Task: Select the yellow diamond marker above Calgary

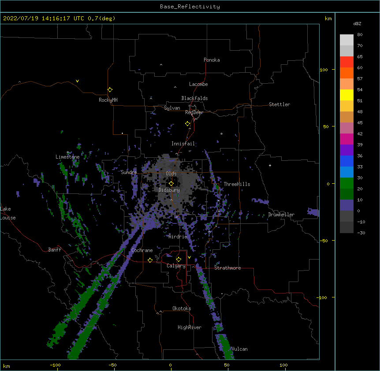Action: pyautogui.click(x=179, y=260)
